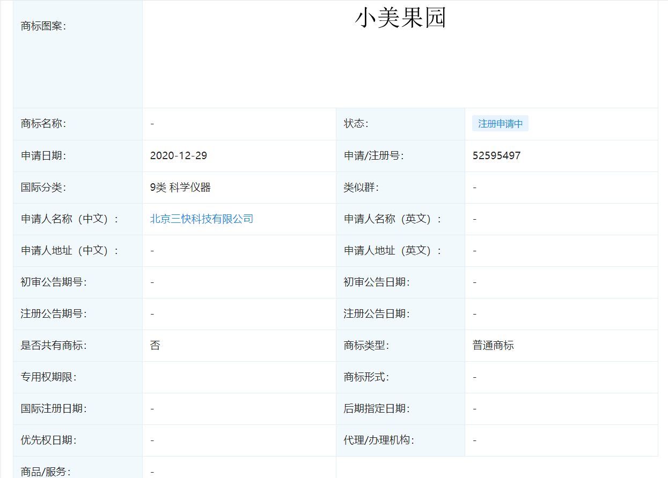Select the application date 2020-12-29

tap(179, 156)
